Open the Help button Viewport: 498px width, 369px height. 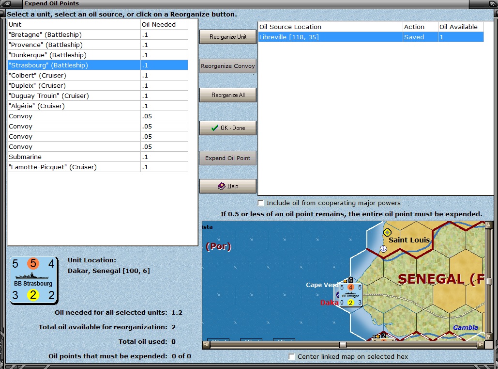click(228, 186)
